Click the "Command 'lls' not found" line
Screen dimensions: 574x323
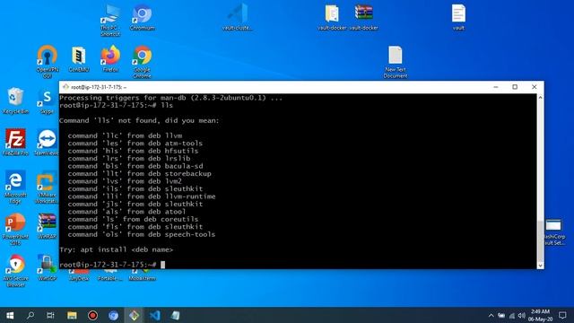(139, 120)
